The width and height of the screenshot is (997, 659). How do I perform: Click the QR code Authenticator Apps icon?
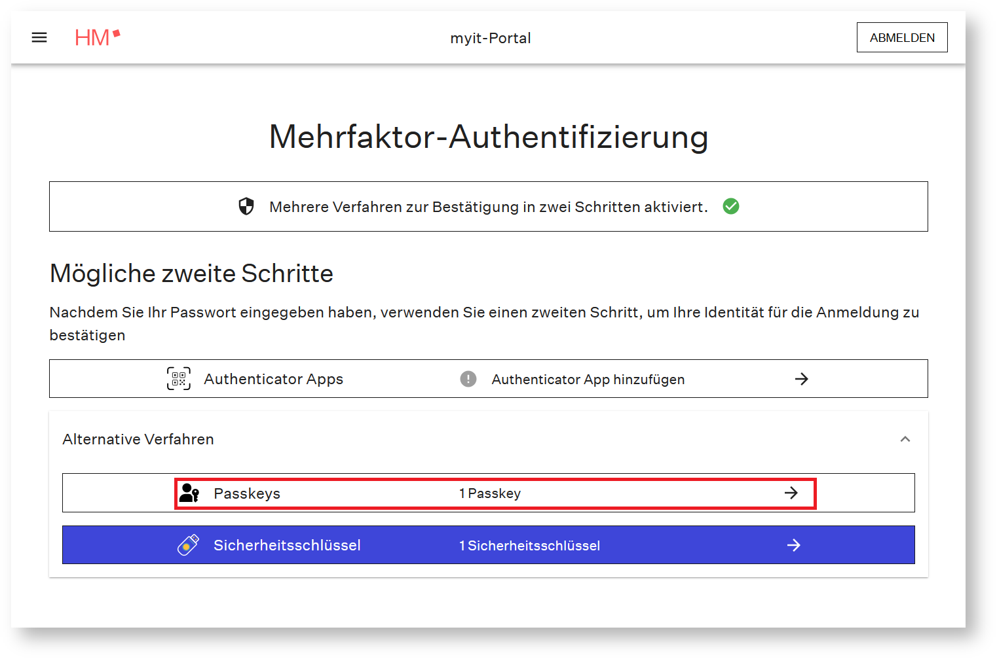179,379
